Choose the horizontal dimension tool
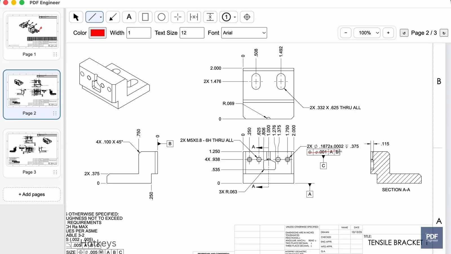451x254 pixels. point(194,17)
